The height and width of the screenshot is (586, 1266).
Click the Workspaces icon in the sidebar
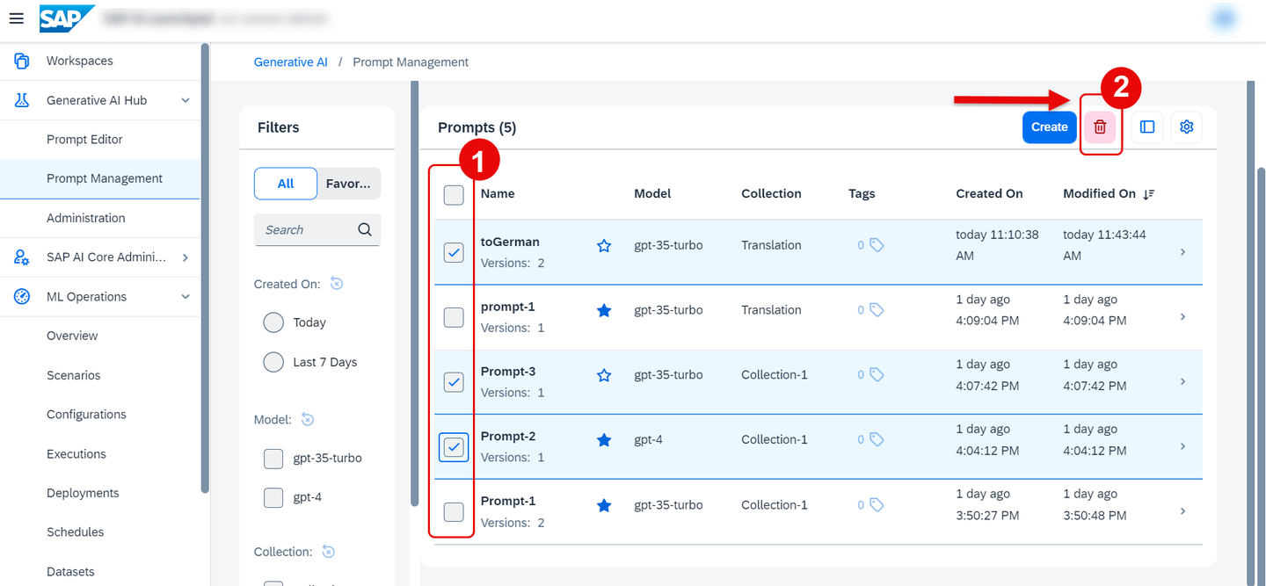point(22,61)
